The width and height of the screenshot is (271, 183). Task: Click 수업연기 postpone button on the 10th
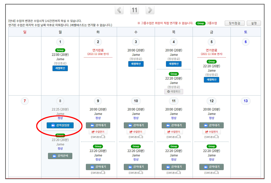136,132
